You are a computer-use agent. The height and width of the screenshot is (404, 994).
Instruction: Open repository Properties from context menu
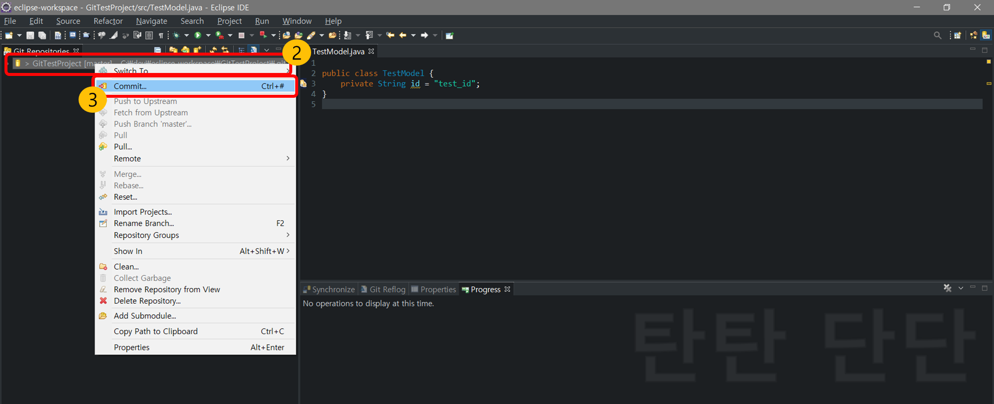pyautogui.click(x=195, y=347)
